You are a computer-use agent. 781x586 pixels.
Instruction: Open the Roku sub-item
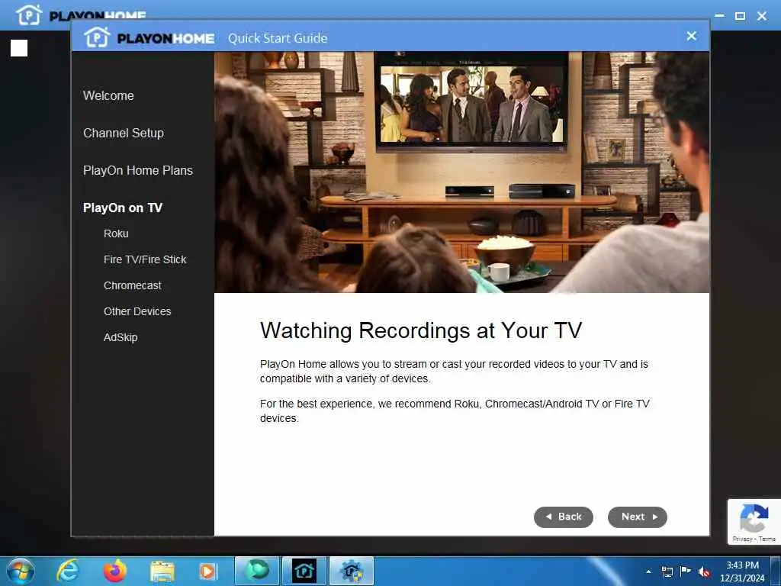[116, 233]
